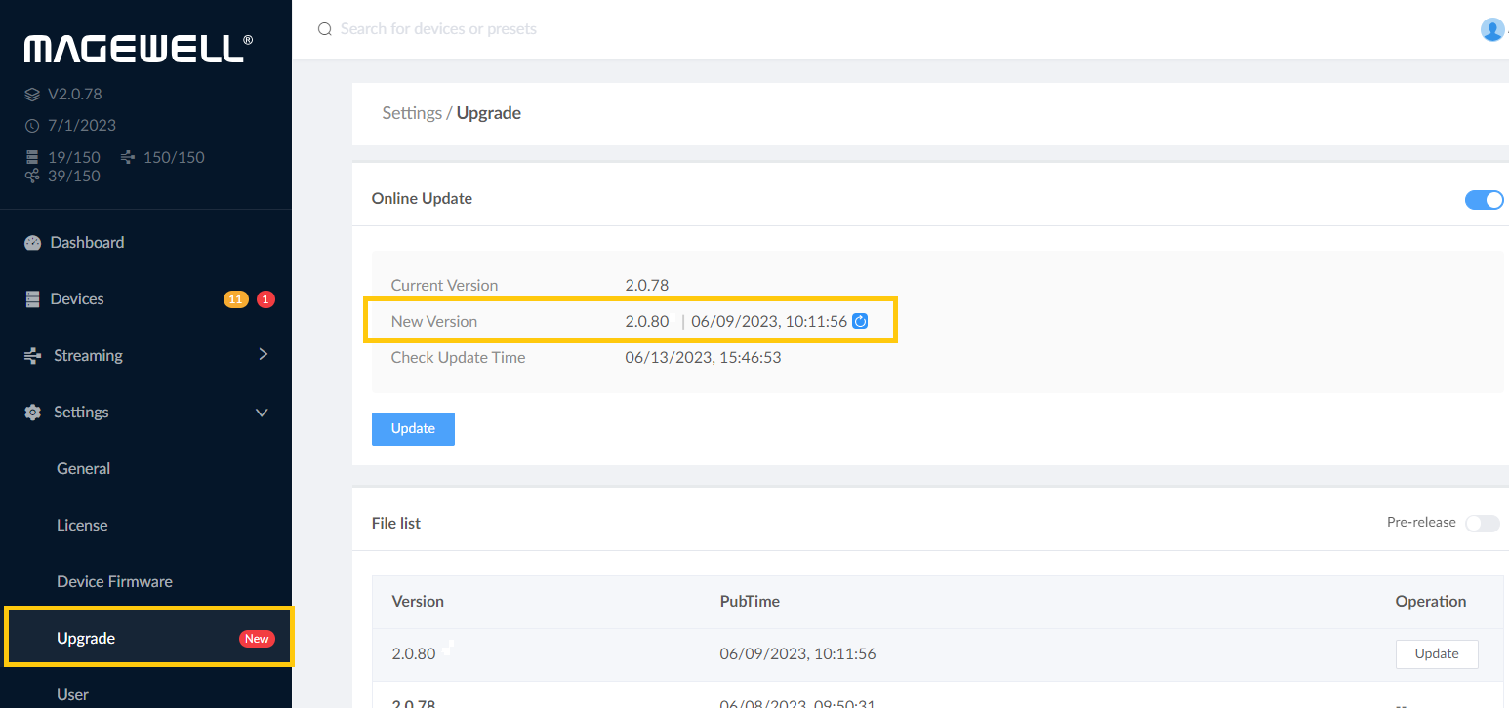
Task: Select the Upgrade menu item
Action: [x=86, y=639]
